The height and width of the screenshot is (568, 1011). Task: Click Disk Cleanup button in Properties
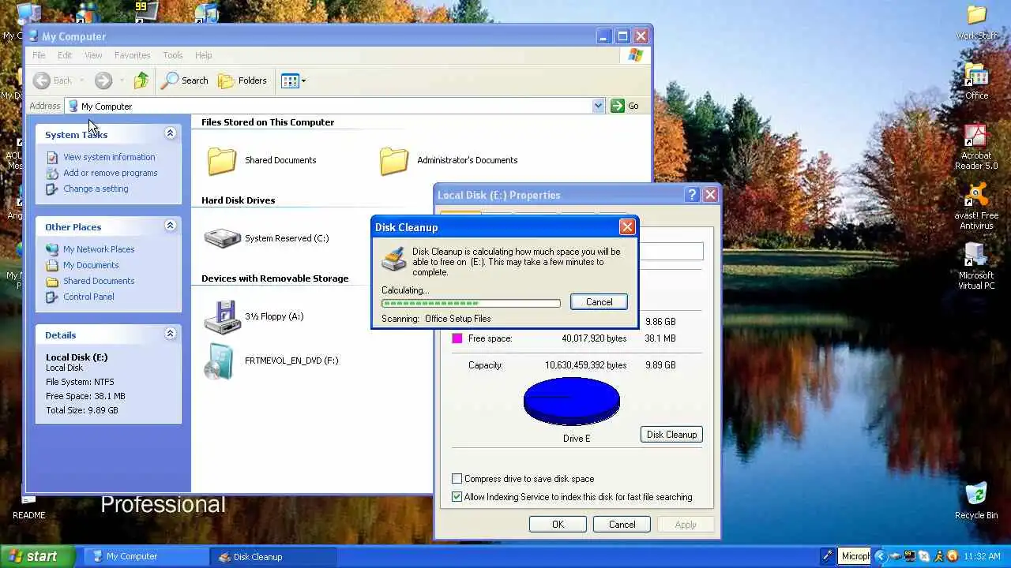tap(671, 435)
